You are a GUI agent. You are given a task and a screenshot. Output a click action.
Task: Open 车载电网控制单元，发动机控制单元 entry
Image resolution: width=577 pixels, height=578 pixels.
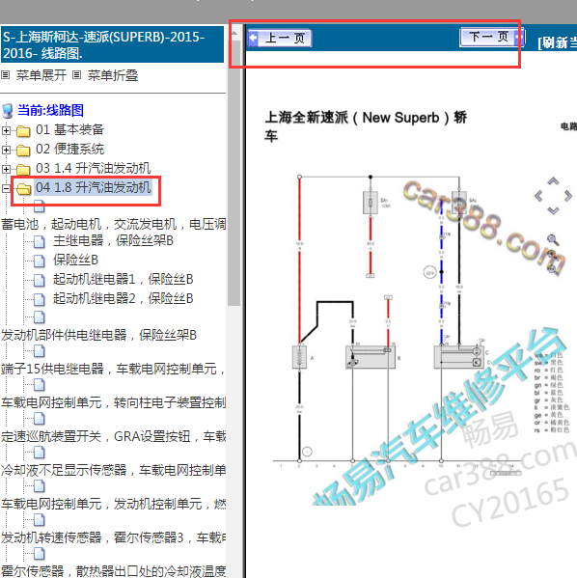tap(113, 504)
